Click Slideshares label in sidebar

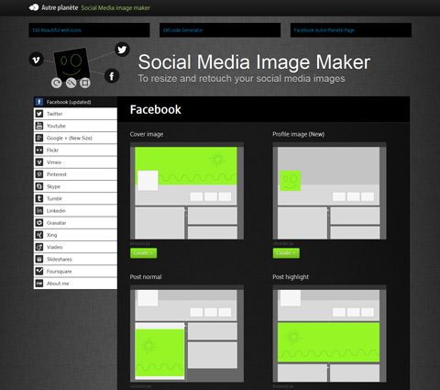60,259
